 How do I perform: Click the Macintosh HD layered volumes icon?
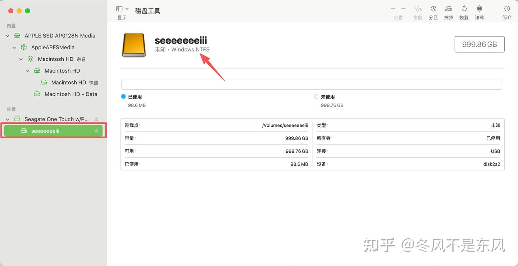click(31, 59)
